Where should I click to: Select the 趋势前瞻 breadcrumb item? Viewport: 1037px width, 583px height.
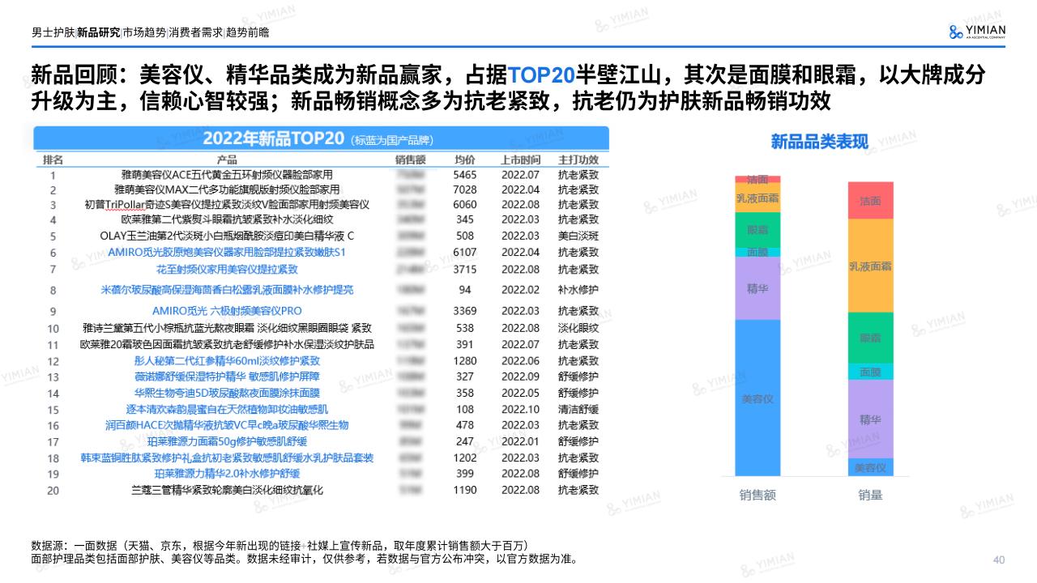[x=247, y=33]
